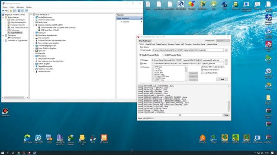Open the Maui META desktop shortcut
The image size is (277, 155).
(x=60, y=140)
